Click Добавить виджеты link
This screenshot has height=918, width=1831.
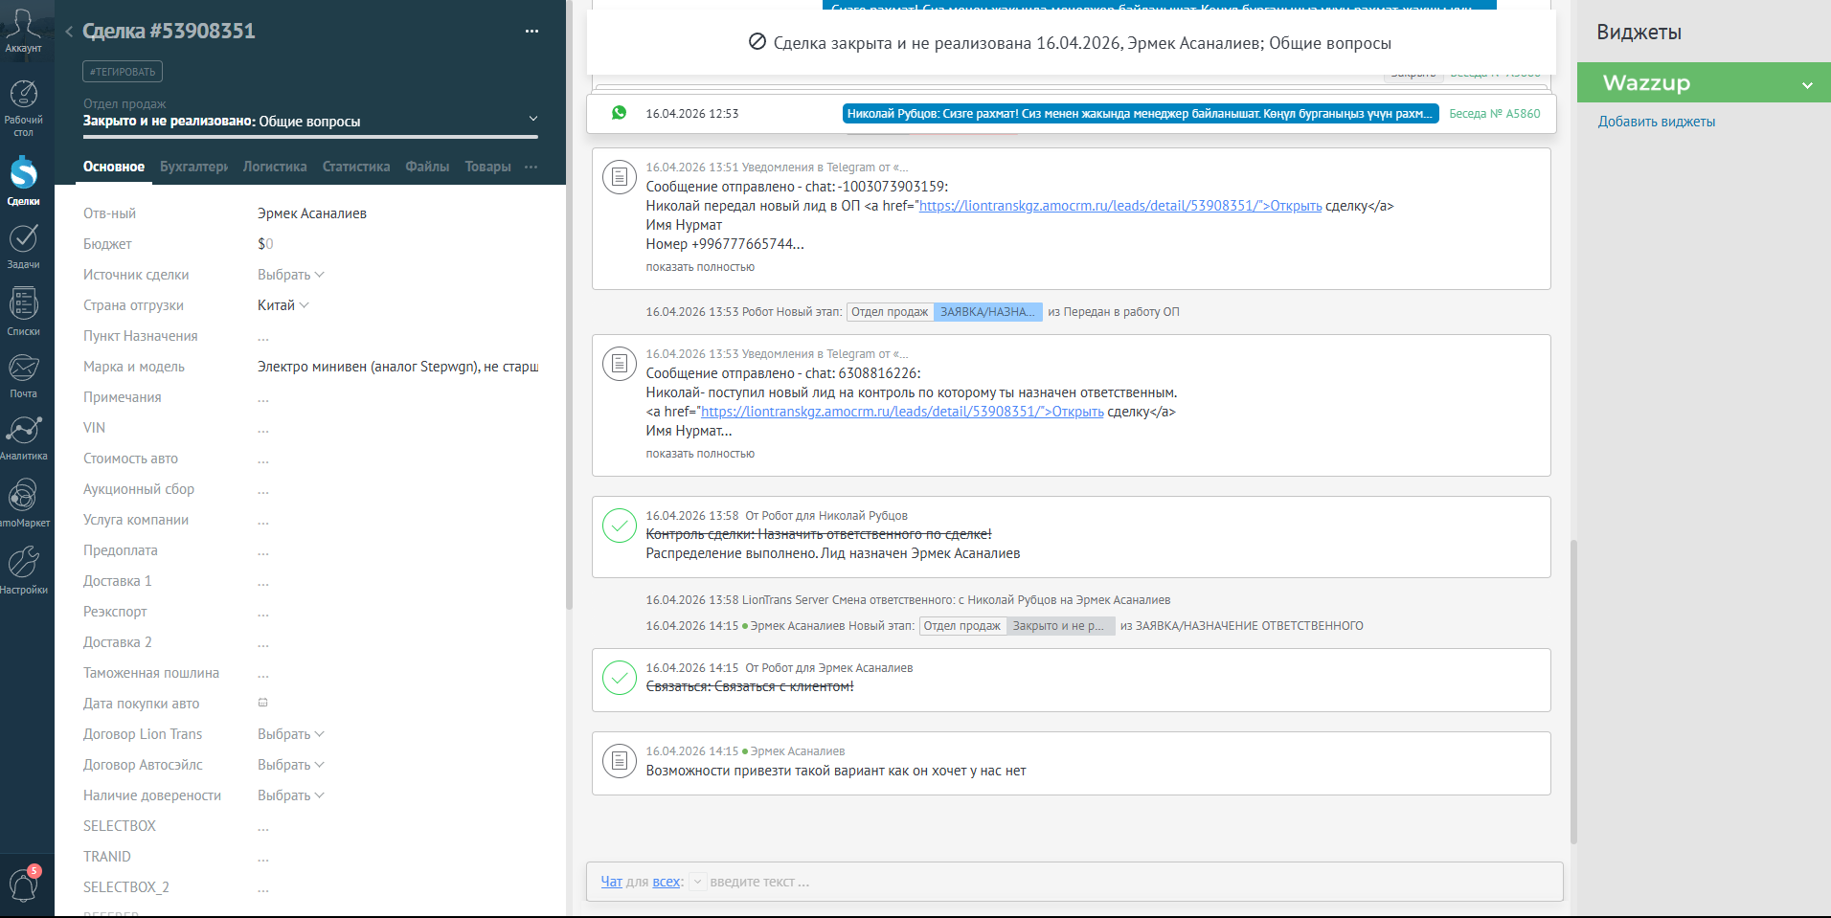(1656, 122)
